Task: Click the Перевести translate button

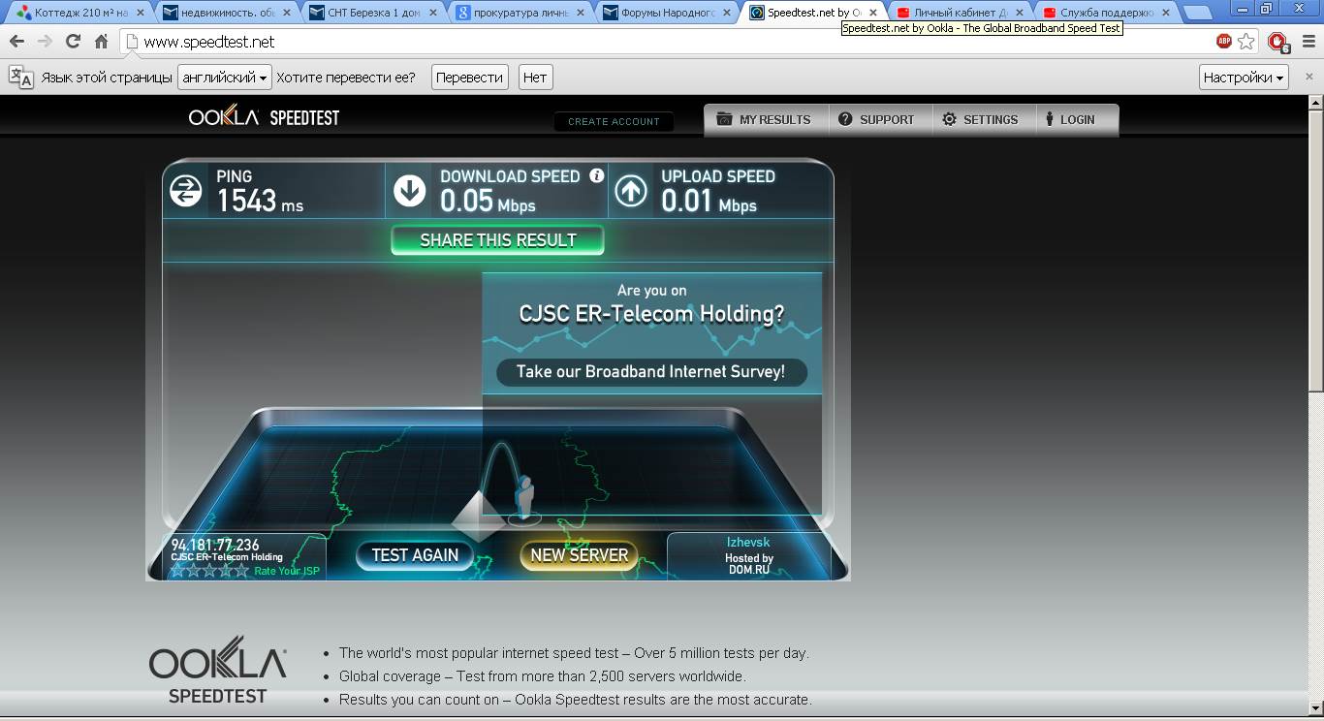Action: click(x=469, y=78)
